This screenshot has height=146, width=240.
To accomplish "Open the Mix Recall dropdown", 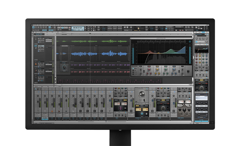I will [x=128, y=30].
